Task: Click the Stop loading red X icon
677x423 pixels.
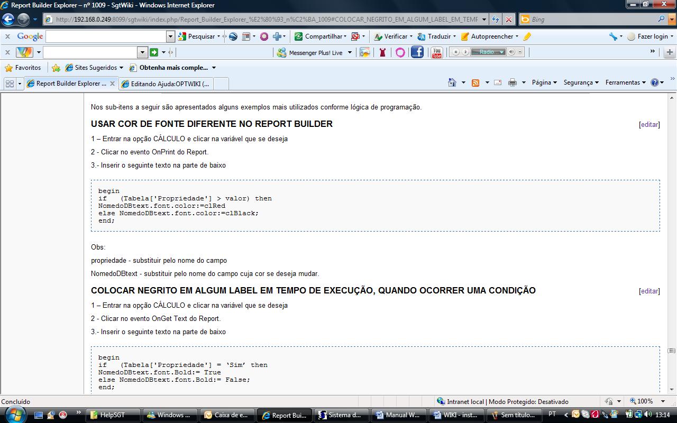Action: 509,20
